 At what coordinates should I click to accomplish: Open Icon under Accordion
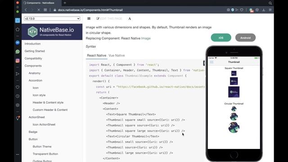36,88
